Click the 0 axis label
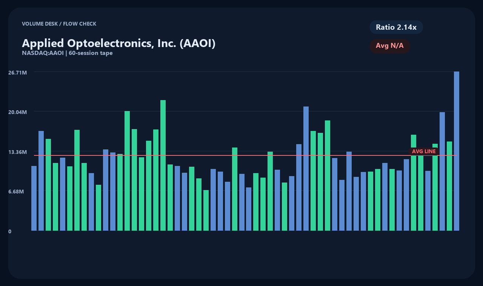 10,231
